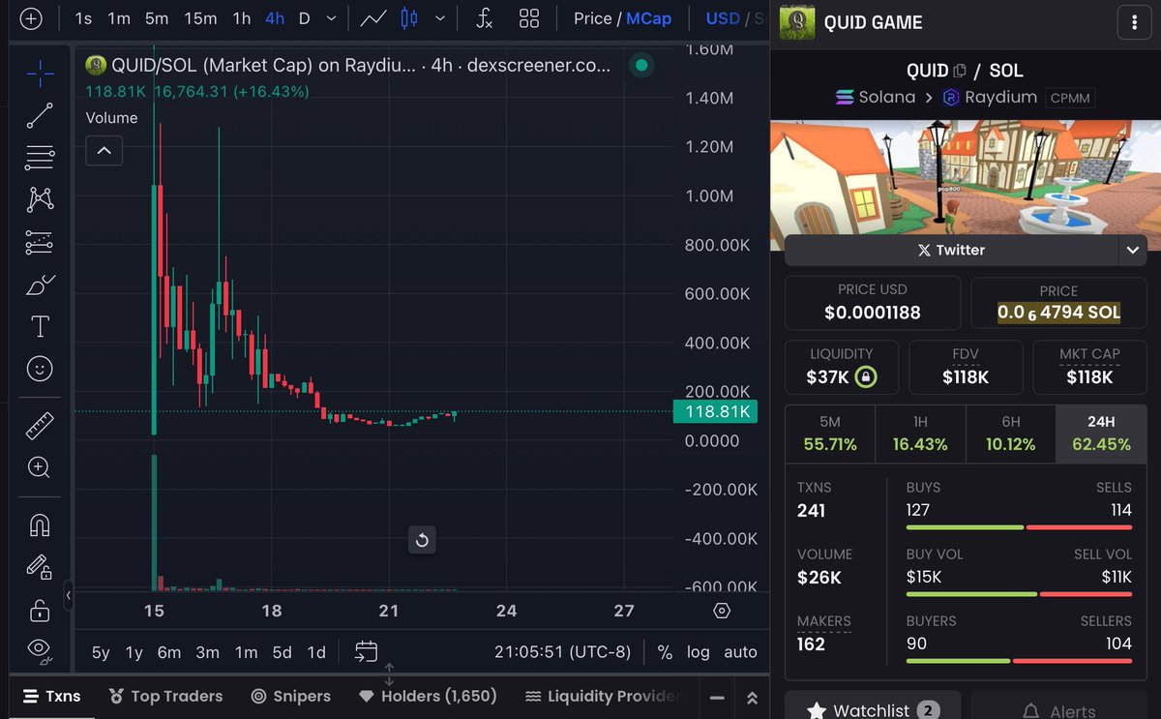Open the indicators fx menu
The image size is (1161, 719).
[x=485, y=18]
